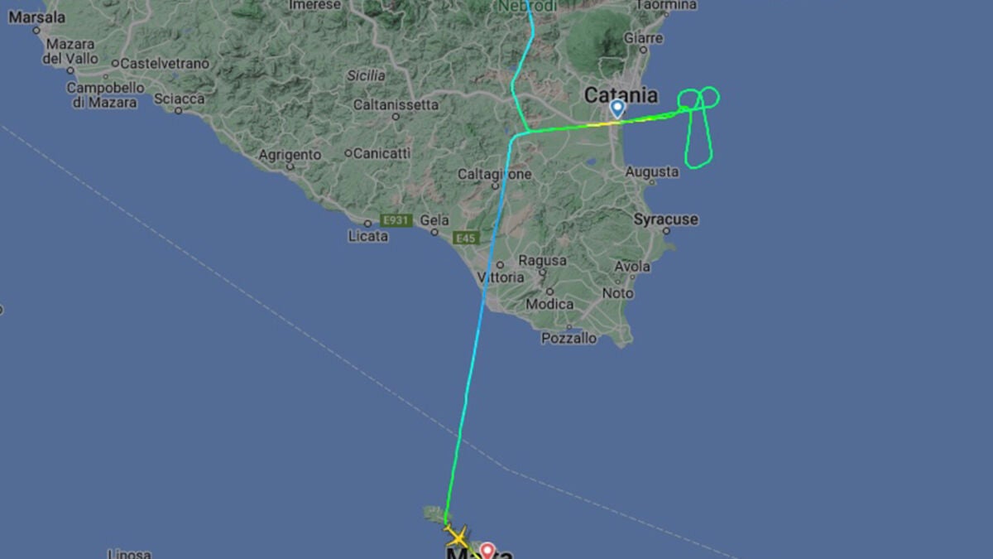The height and width of the screenshot is (559, 993).
Task: Click the holding-pattern loop east of Catania
Action: click(x=698, y=128)
